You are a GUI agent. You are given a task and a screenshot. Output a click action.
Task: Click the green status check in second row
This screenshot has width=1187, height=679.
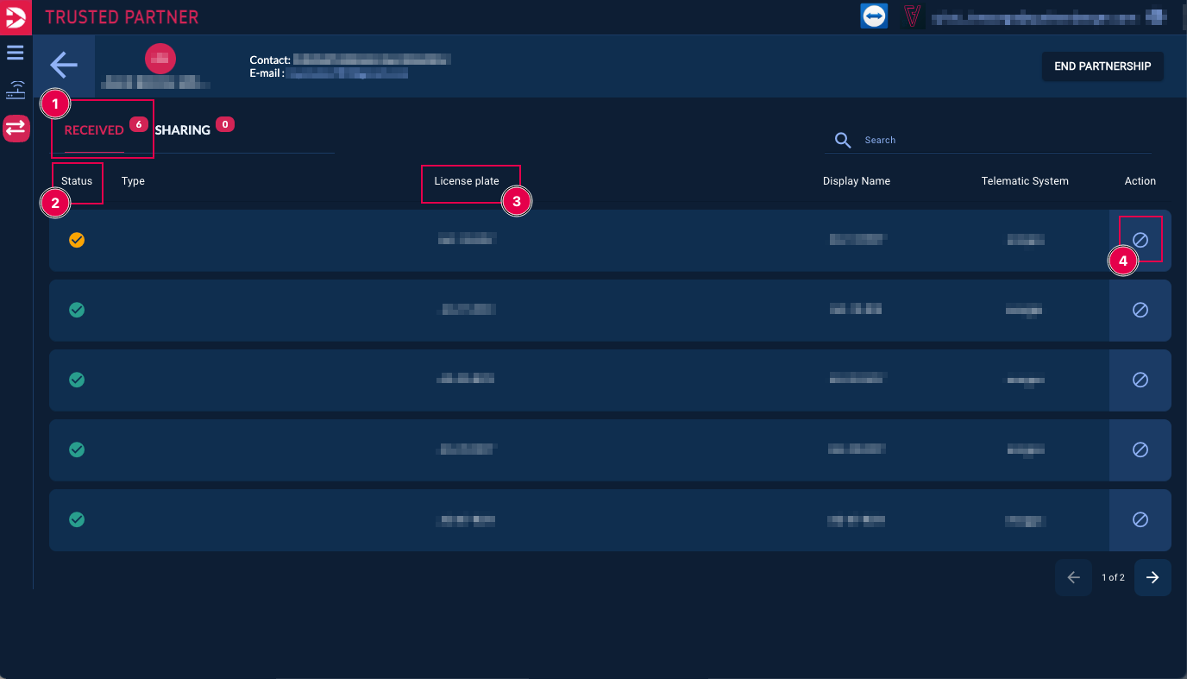point(77,310)
